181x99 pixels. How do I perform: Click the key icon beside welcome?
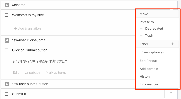point(7,5)
